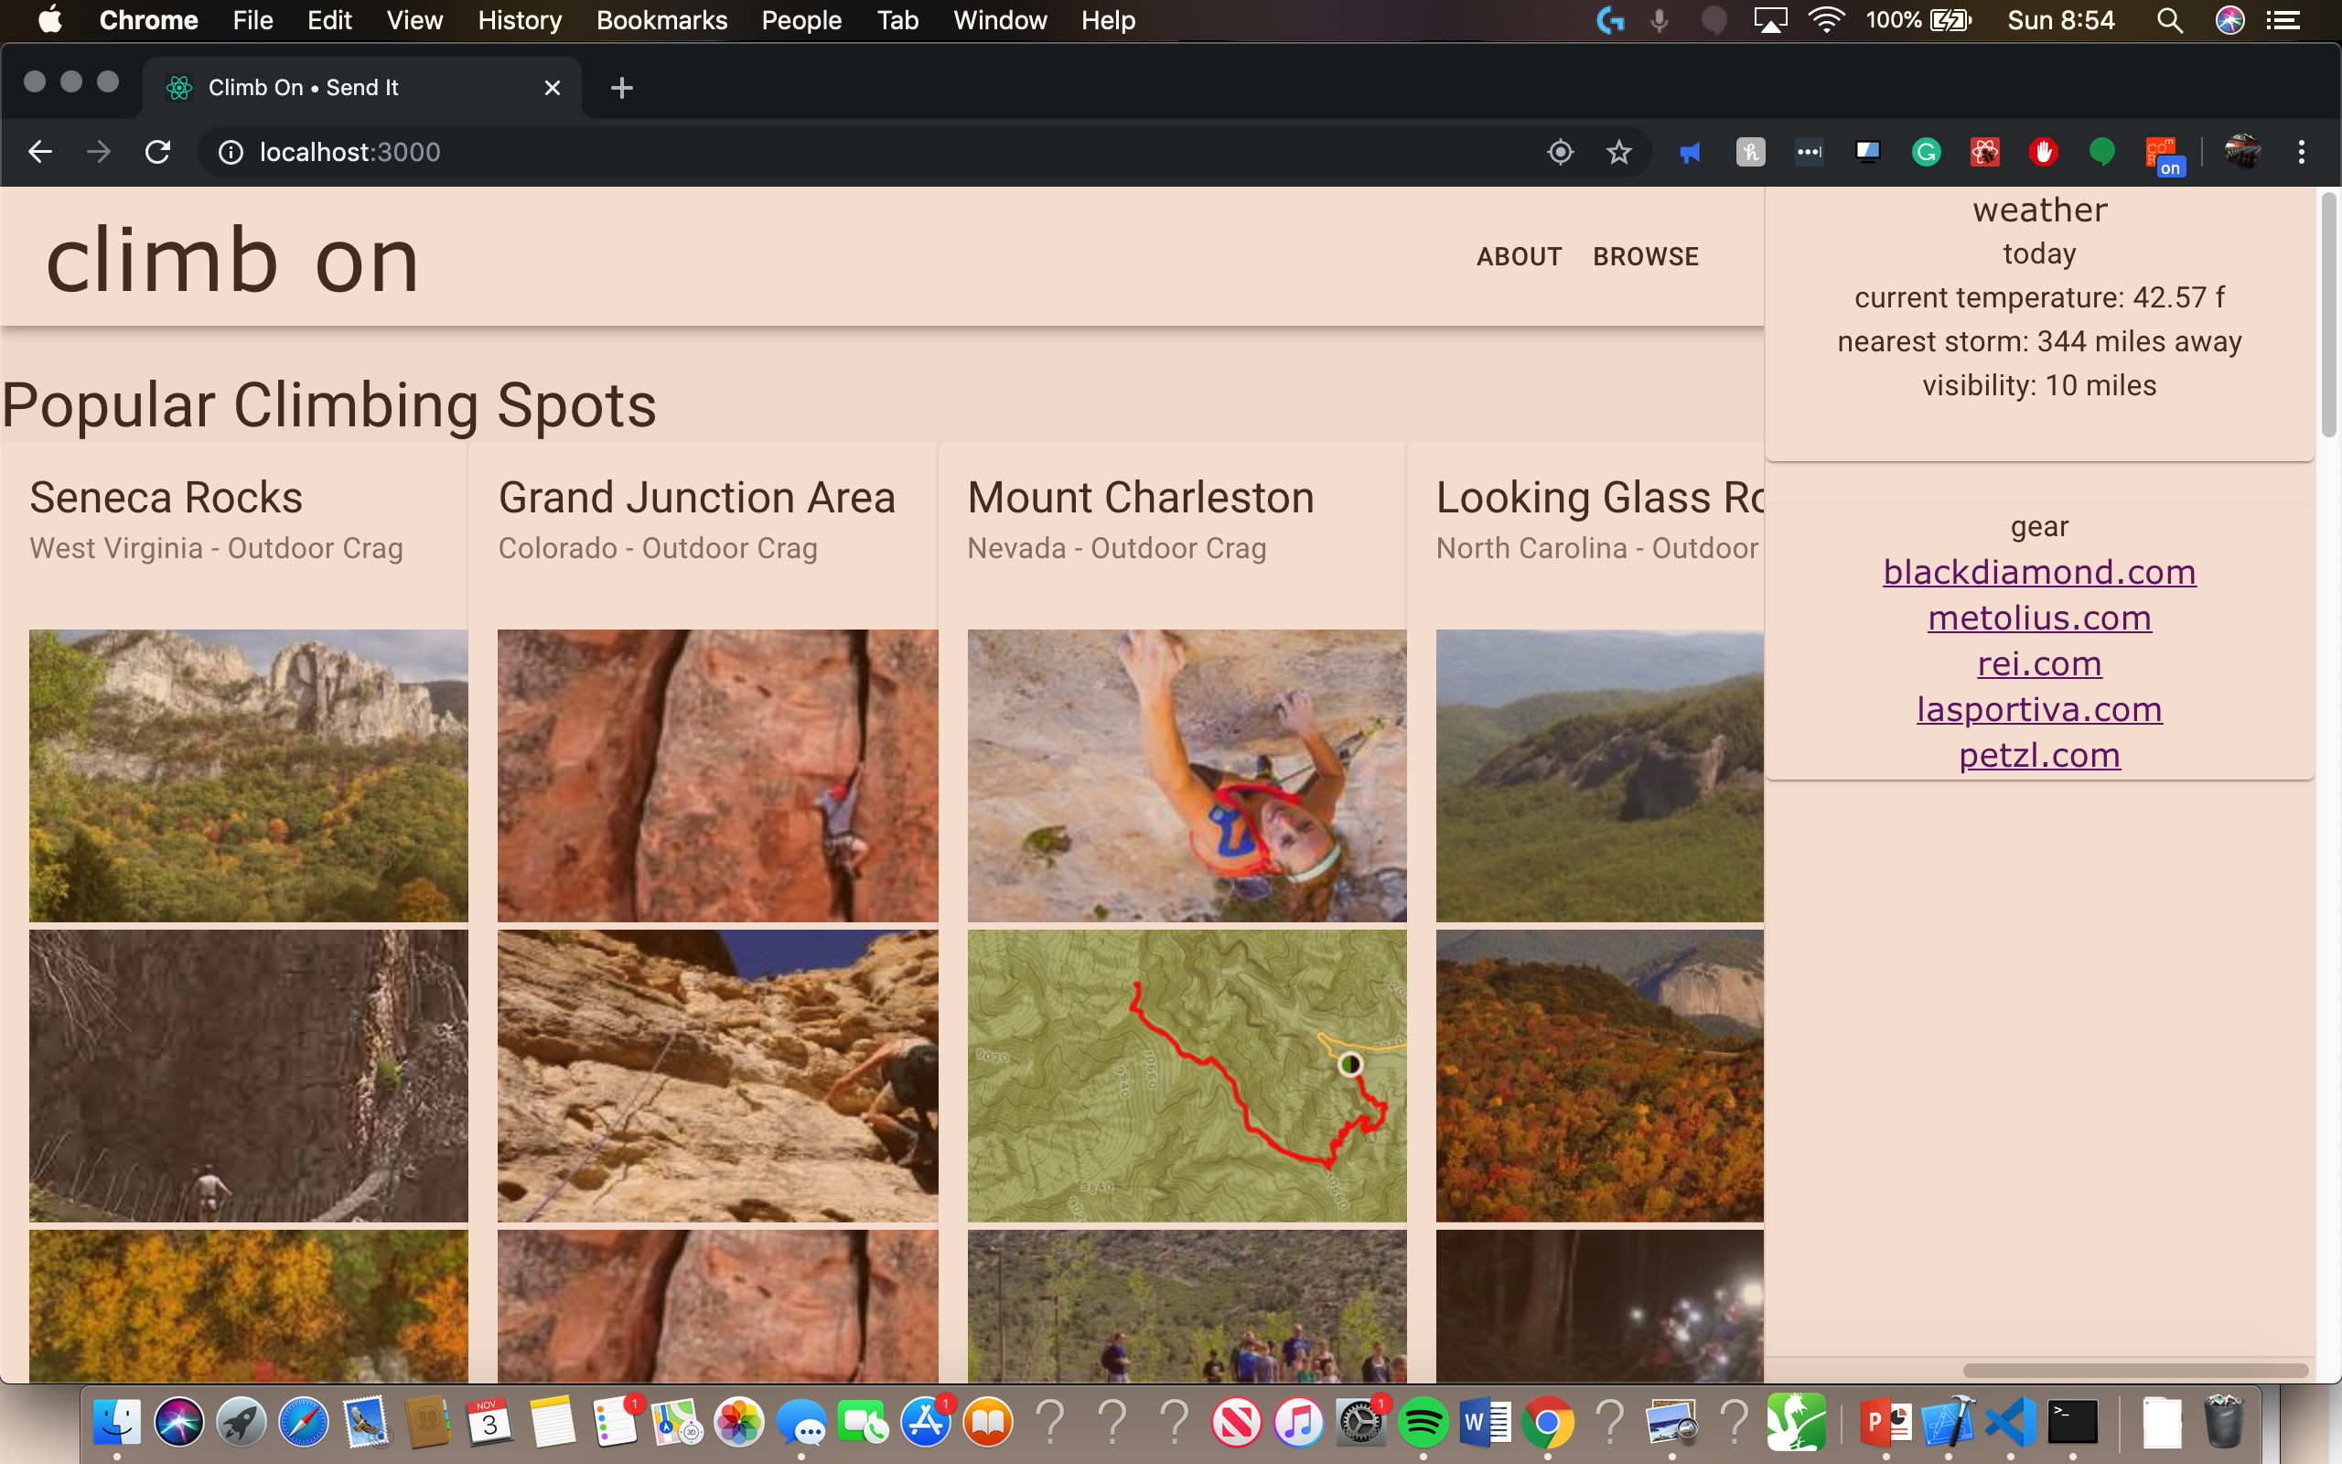Click the browser back arrow
This screenshot has width=2342, height=1464.
pos(39,152)
